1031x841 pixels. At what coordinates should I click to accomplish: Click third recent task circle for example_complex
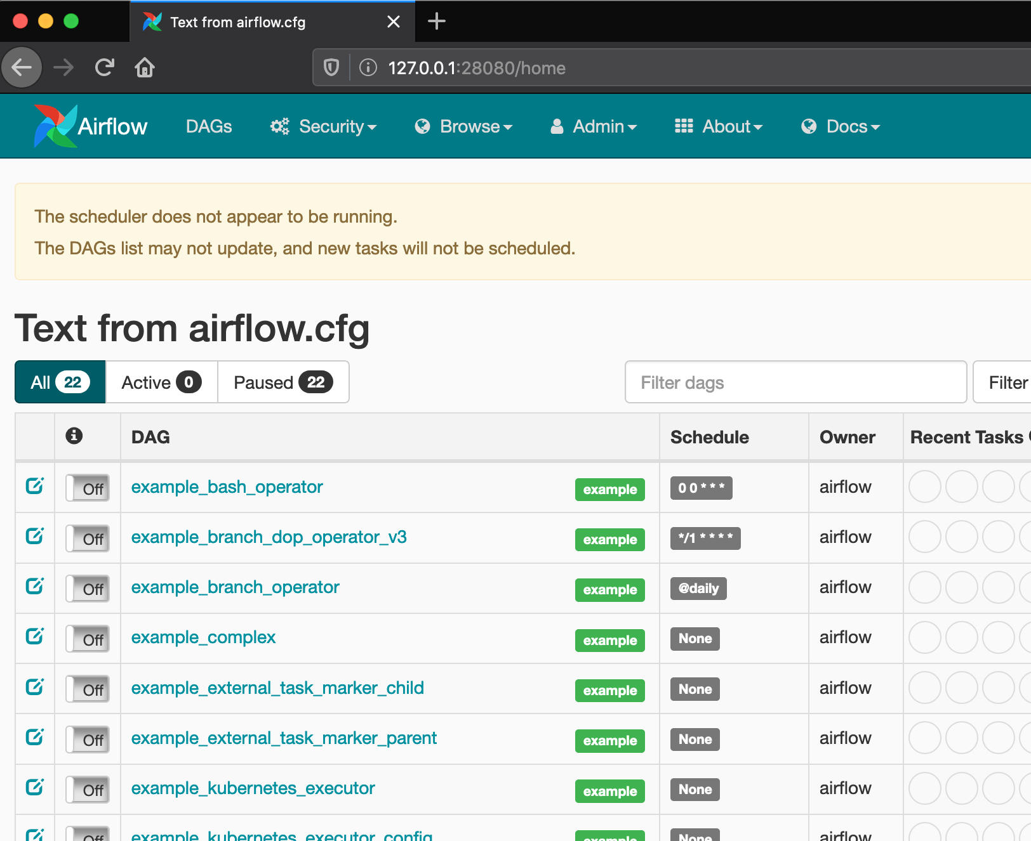pyautogui.click(x=999, y=637)
